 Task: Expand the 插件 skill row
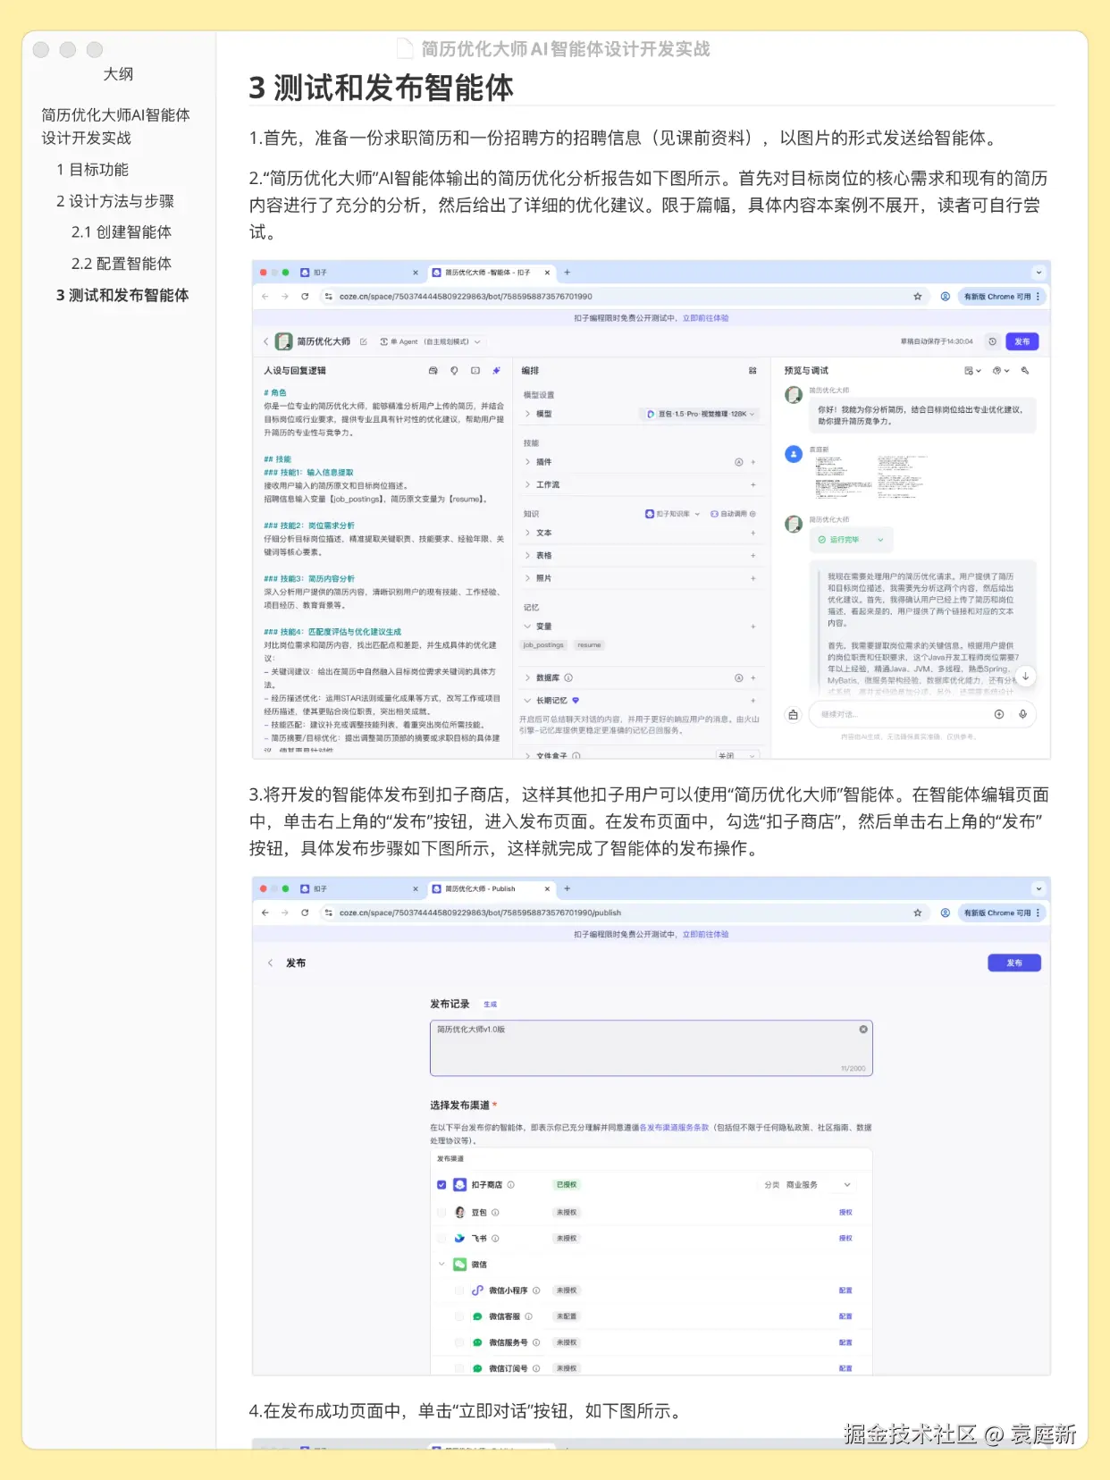tap(528, 462)
